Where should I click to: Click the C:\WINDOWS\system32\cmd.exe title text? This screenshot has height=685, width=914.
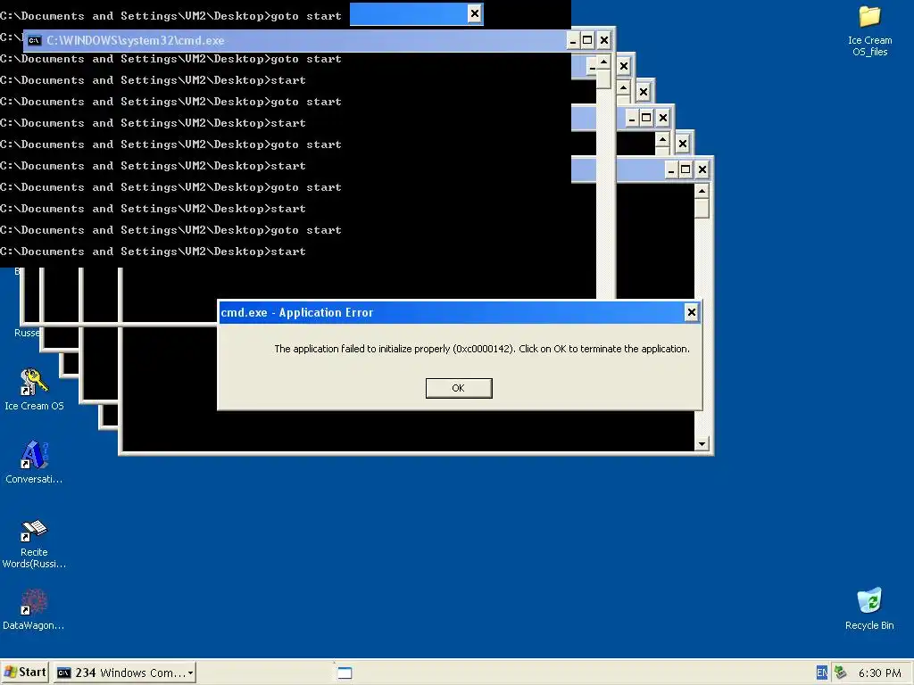point(136,40)
